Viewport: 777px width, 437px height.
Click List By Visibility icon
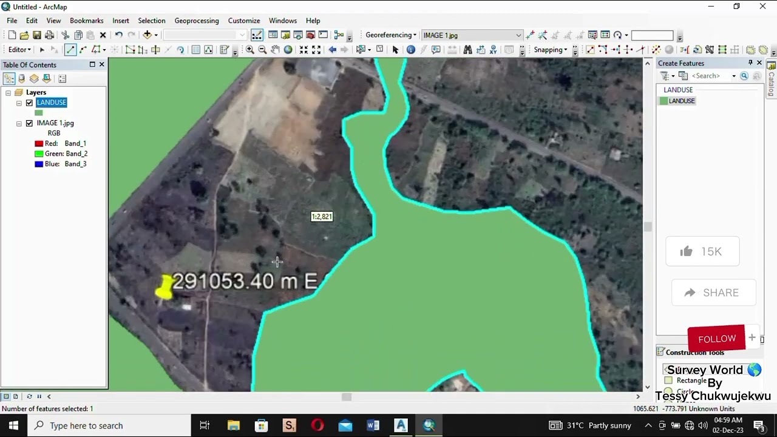(x=34, y=78)
